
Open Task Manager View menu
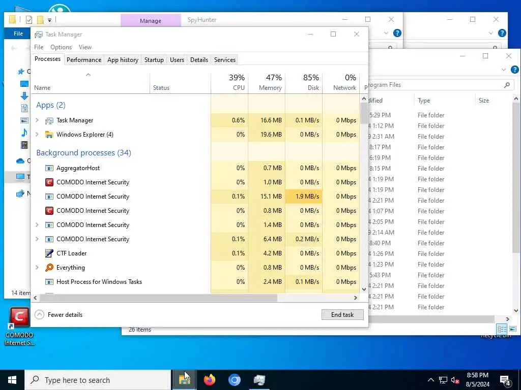coord(85,47)
